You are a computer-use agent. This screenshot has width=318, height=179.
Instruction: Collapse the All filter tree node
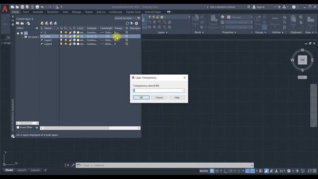click(x=18, y=33)
